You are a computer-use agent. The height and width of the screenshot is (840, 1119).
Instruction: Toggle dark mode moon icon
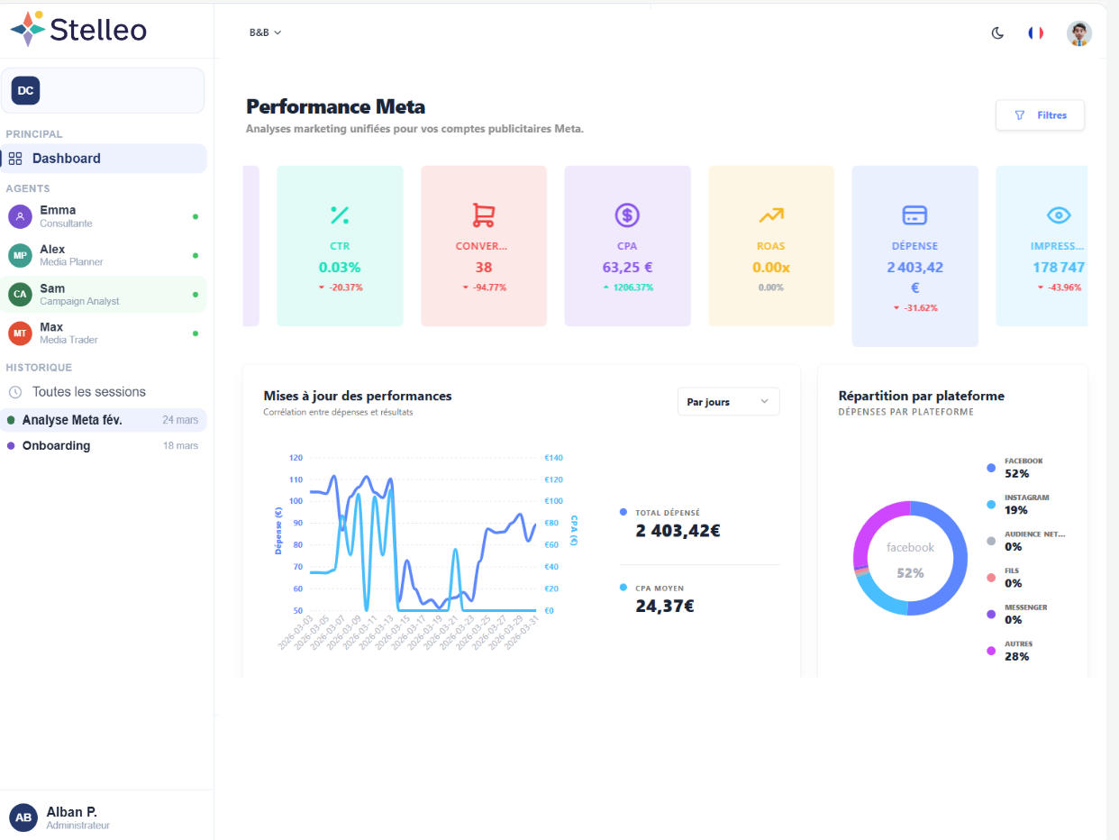[x=997, y=33]
